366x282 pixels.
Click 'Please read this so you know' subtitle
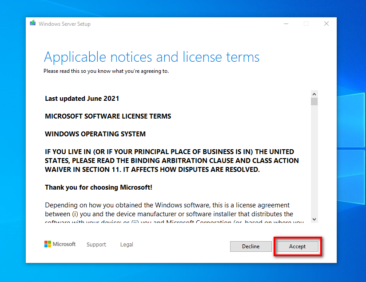[106, 71]
